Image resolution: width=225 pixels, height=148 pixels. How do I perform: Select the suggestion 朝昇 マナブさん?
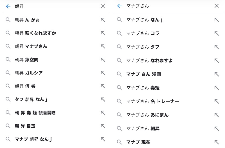click(31, 46)
